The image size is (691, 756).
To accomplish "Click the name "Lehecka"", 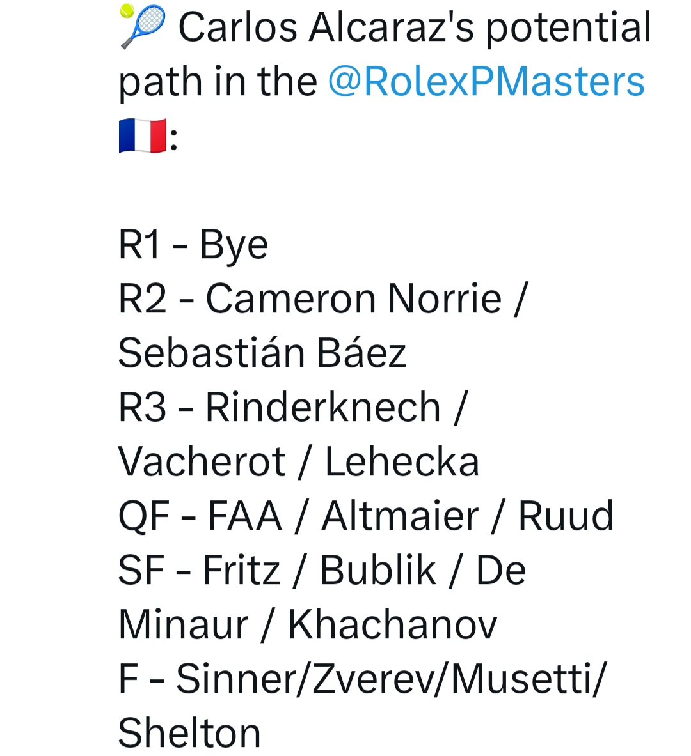I will [x=402, y=462].
